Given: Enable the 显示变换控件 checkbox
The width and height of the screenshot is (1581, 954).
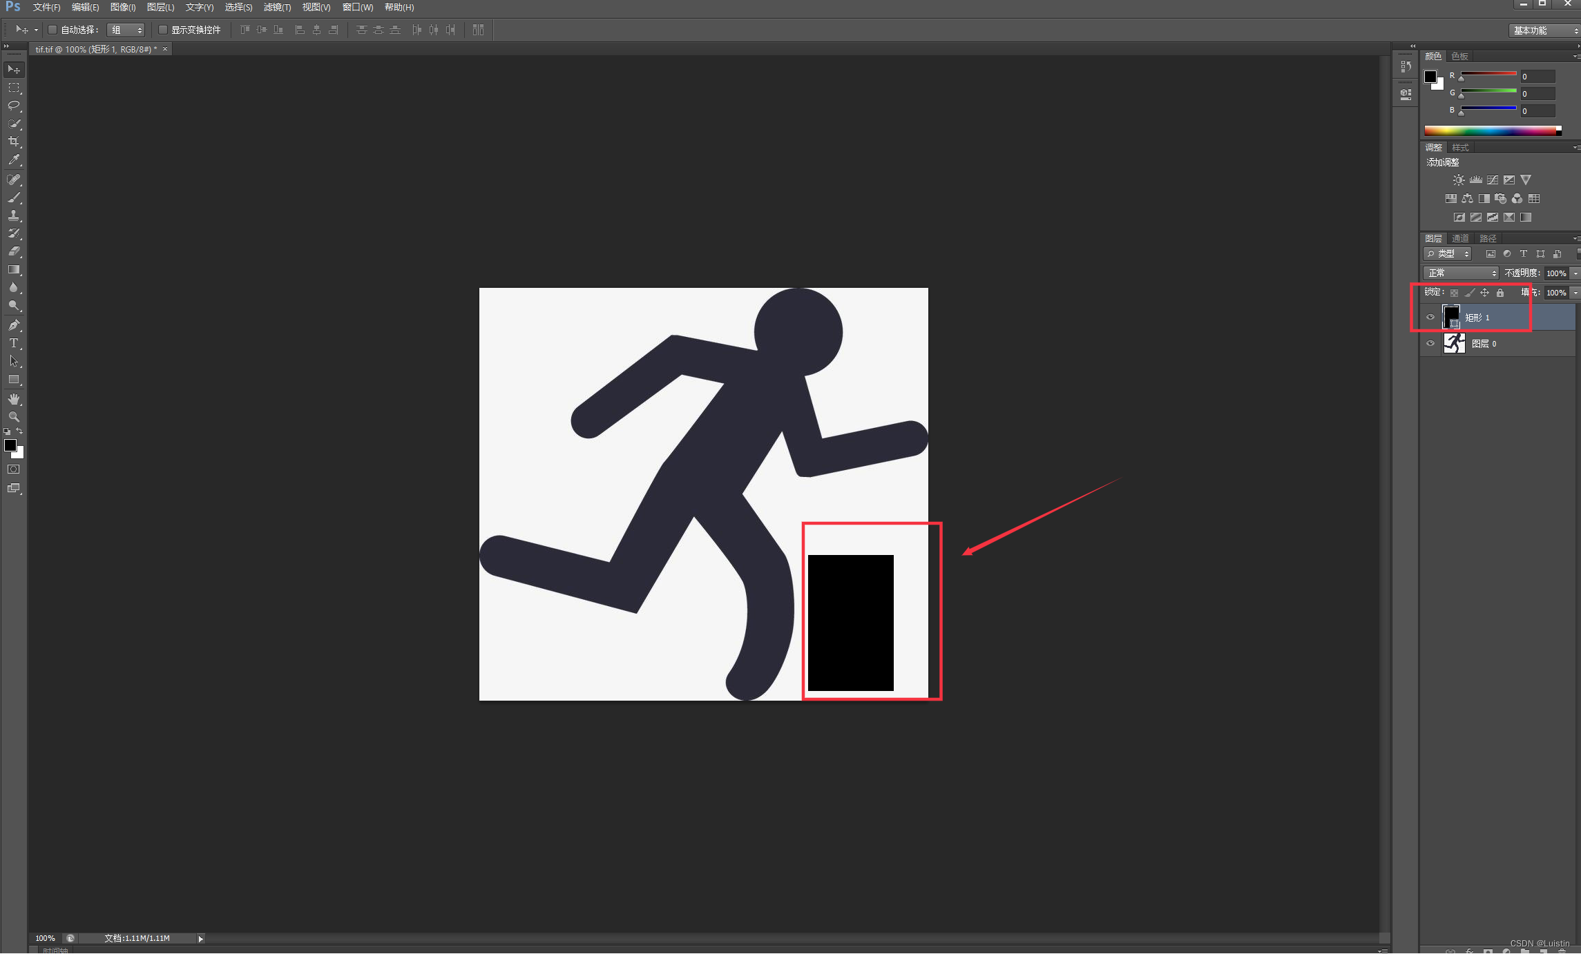Looking at the screenshot, I should (x=163, y=30).
